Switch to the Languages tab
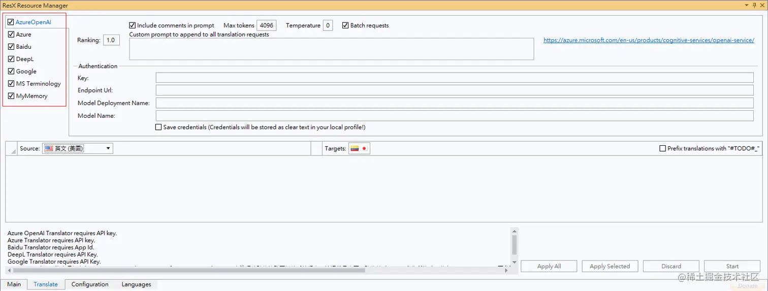768x291 pixels. tap(136, 284)
